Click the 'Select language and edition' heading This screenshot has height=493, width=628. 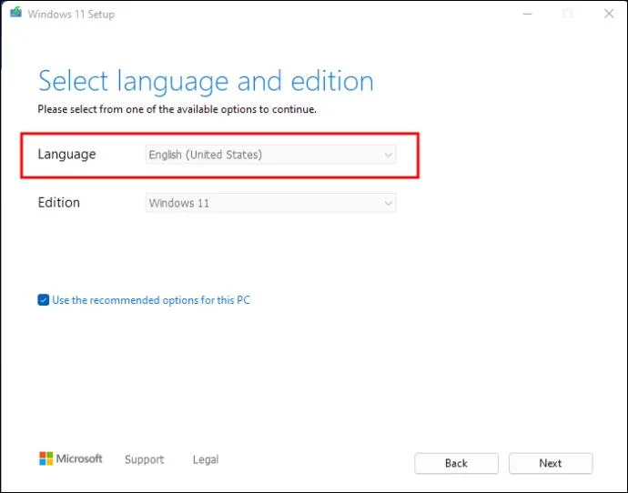(206, 82)
